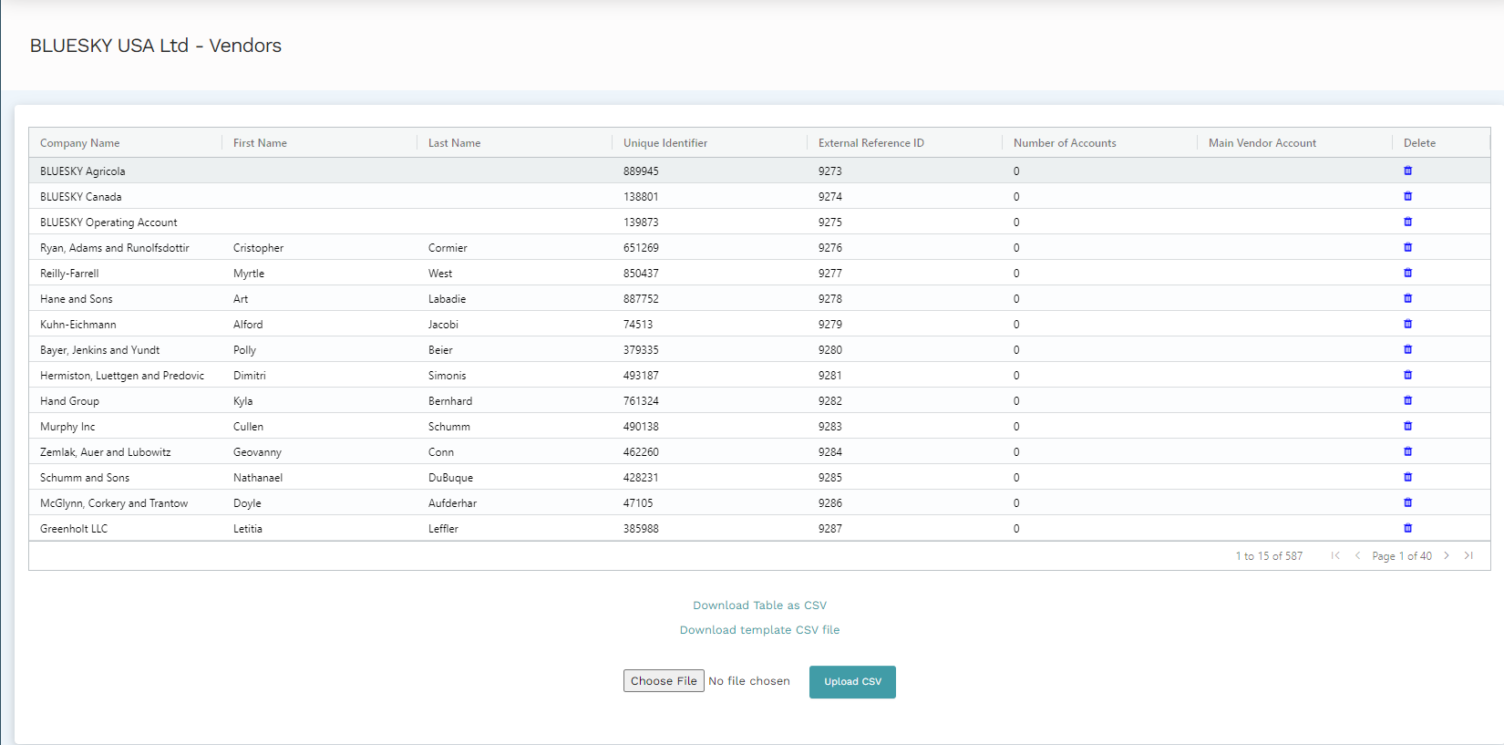
Task: Remove Hane and Sons using trash icon
Action: [x=1407, y=298]
